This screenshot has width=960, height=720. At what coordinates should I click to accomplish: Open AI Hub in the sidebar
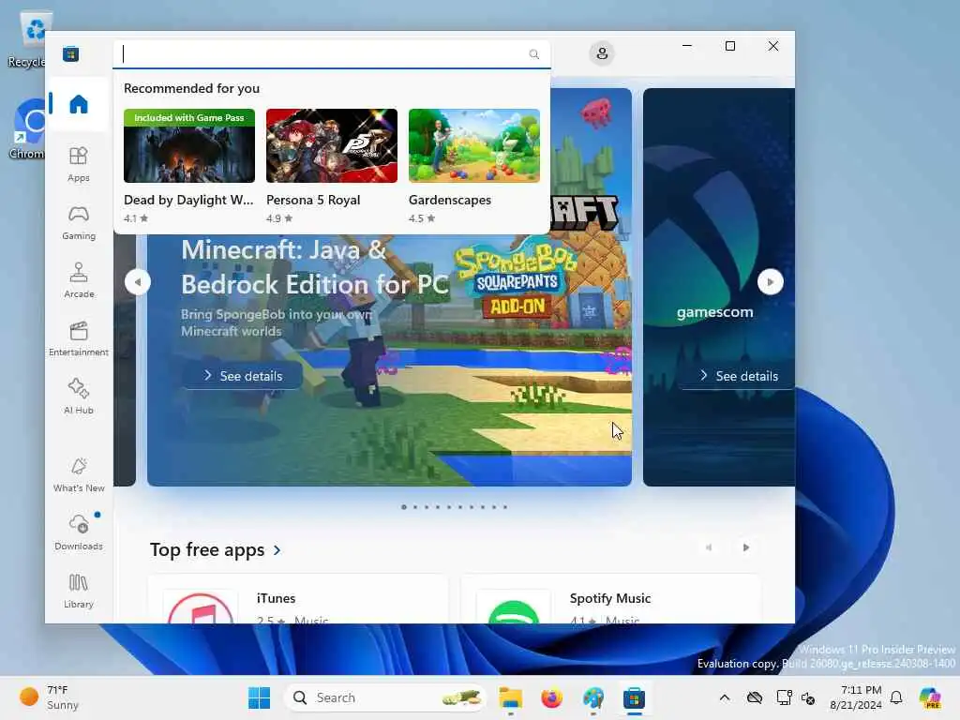pyautogui.click(x=79, y=397)
